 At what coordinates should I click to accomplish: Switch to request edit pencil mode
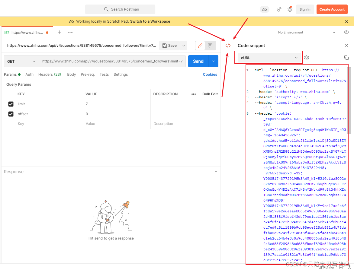point(200,46)
